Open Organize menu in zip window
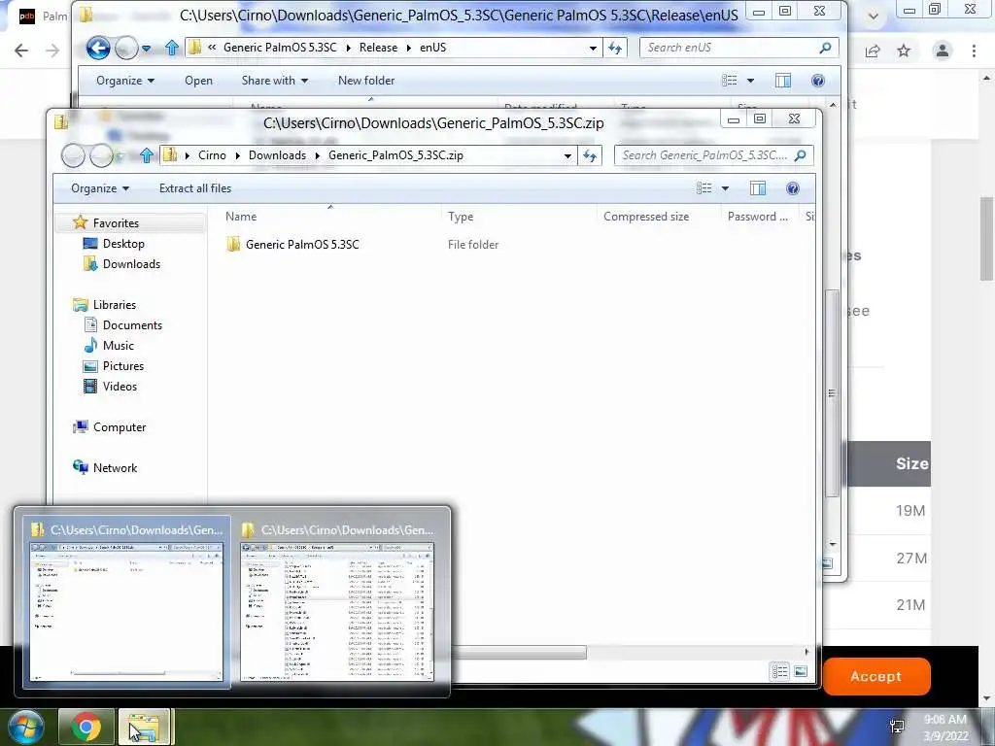 tap(100, 188)
